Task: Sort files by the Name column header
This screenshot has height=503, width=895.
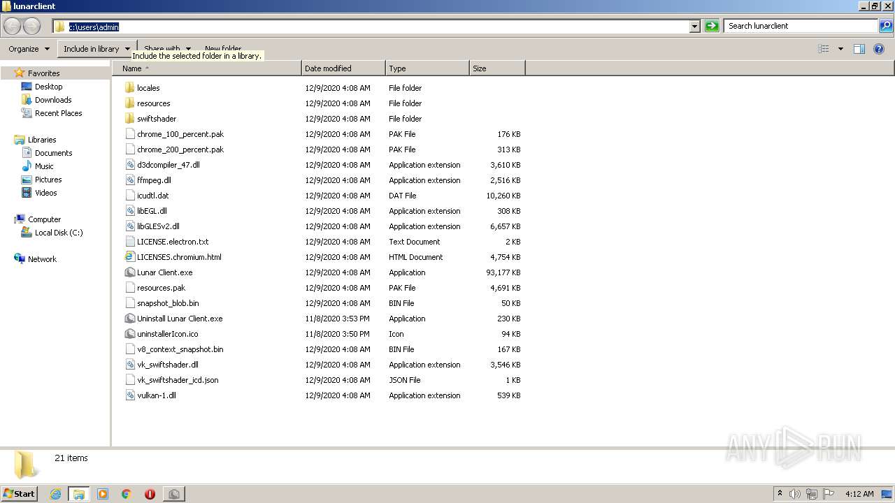Action: 207,68
